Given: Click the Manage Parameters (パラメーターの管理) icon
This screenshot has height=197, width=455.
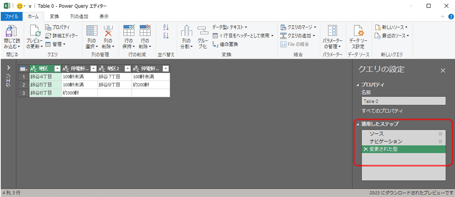Looking at the screenshot, I should click(x=333, y=31).
